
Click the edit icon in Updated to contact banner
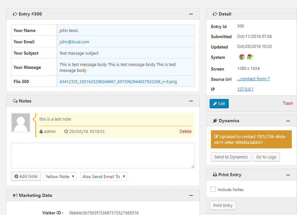pyautogui.click(x=216, y=136)
